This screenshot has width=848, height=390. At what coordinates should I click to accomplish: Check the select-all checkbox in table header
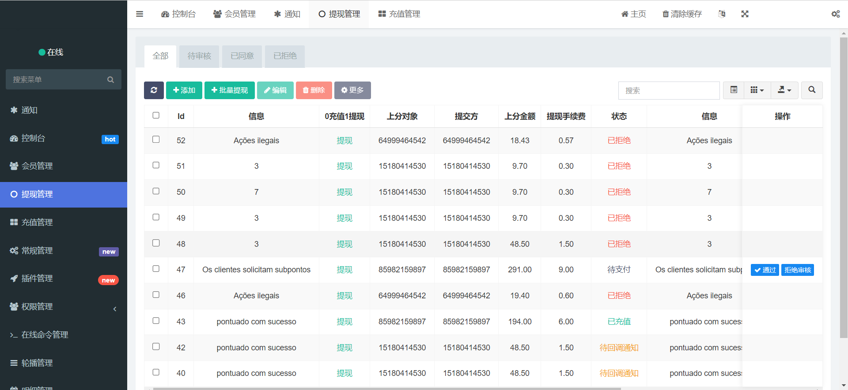tap(156, 115)
